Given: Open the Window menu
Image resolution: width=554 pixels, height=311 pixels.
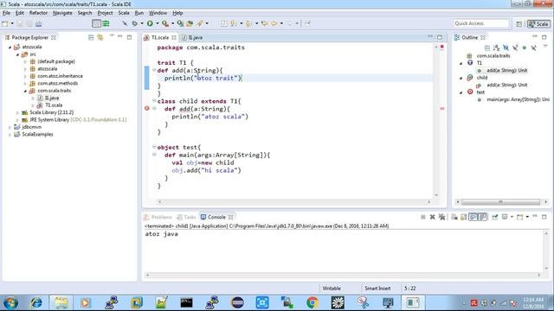Looking at the screenshot, I should click(158, 13).
